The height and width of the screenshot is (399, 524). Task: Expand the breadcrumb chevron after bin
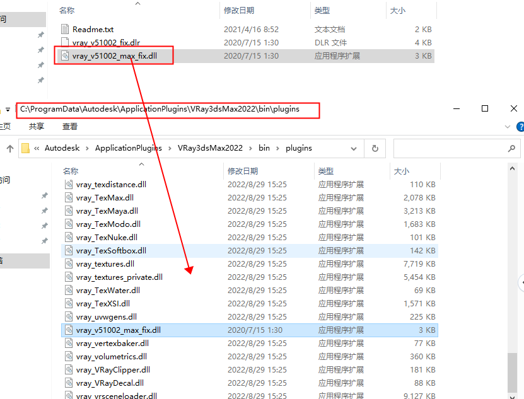pos(277,148)
